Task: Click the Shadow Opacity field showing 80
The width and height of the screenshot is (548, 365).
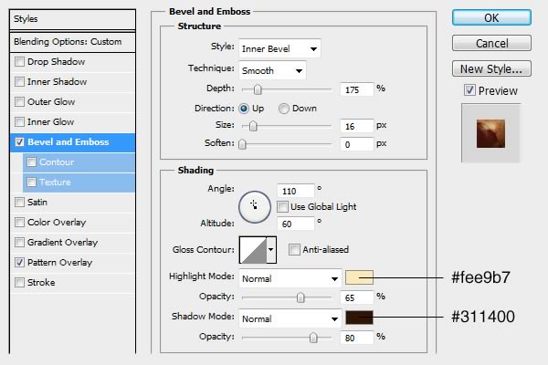Action: [x=357, y=338]
